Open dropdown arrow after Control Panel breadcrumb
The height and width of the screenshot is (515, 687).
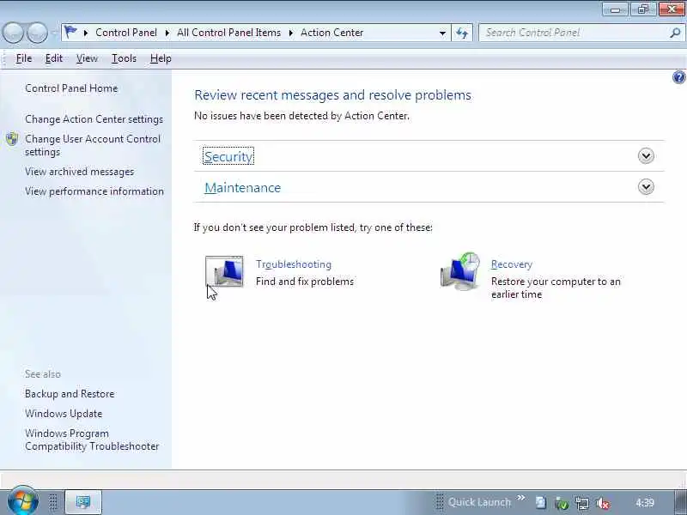click(x=167, y=33)
